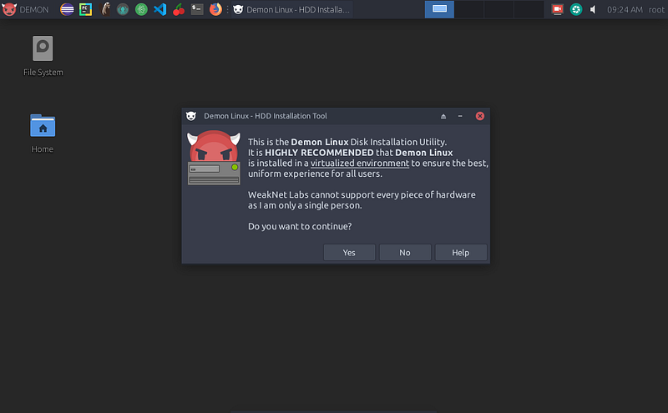Click the "Do you want to continue?" text
Viewport: 668px width, 413px height.
[300, 226]
